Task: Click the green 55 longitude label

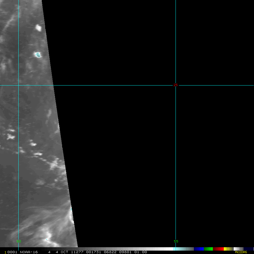Action: coord(176,241)
